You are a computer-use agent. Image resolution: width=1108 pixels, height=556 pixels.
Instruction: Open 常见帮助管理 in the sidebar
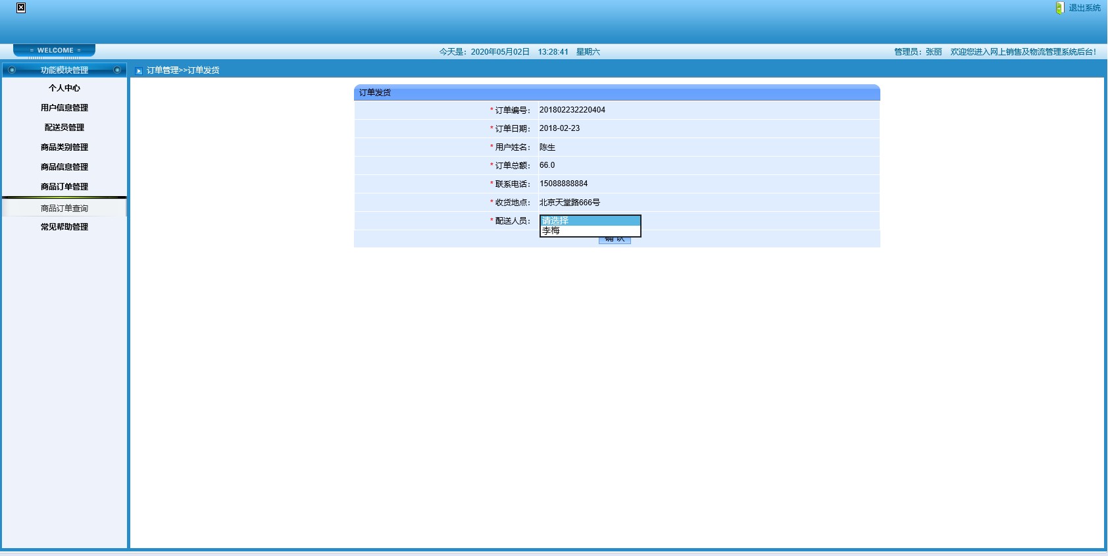pos(64,227)
